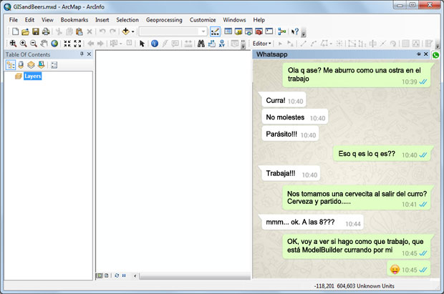Print the map using the printer icon
Viewport: 444px width, 294px height.
(x=46, y=31)
